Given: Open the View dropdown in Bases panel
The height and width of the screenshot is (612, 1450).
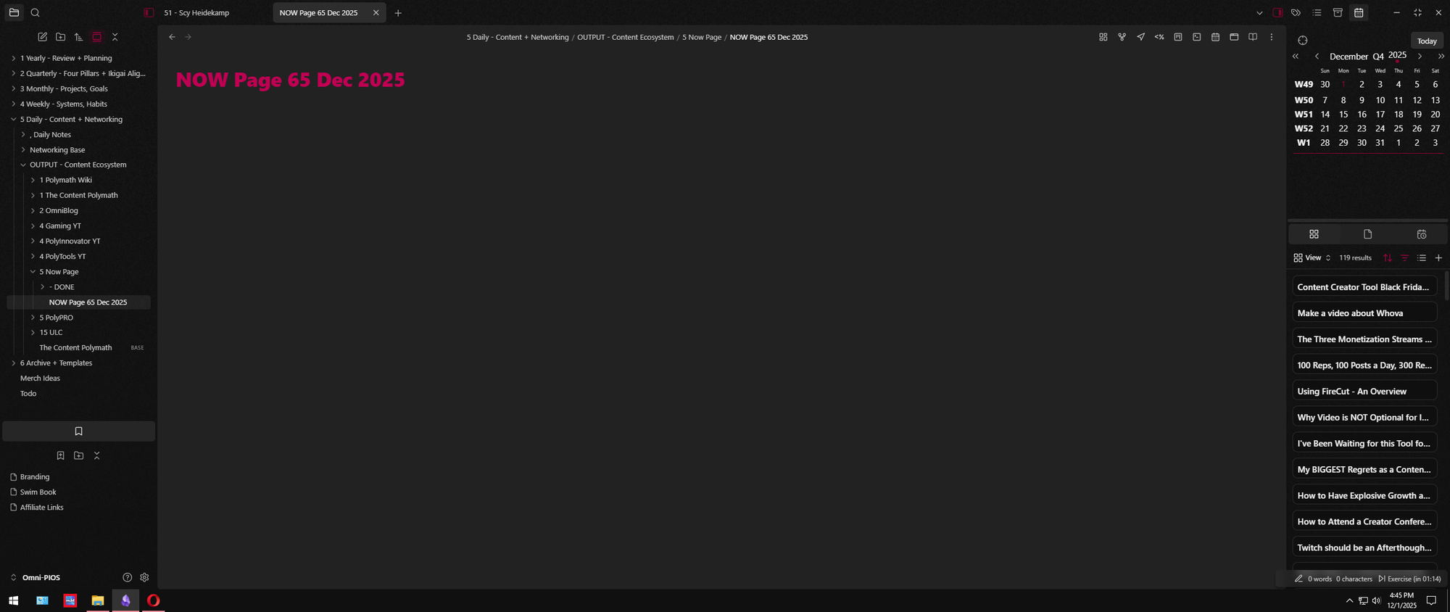Looking at the screenshot, I should point(1312,258).
